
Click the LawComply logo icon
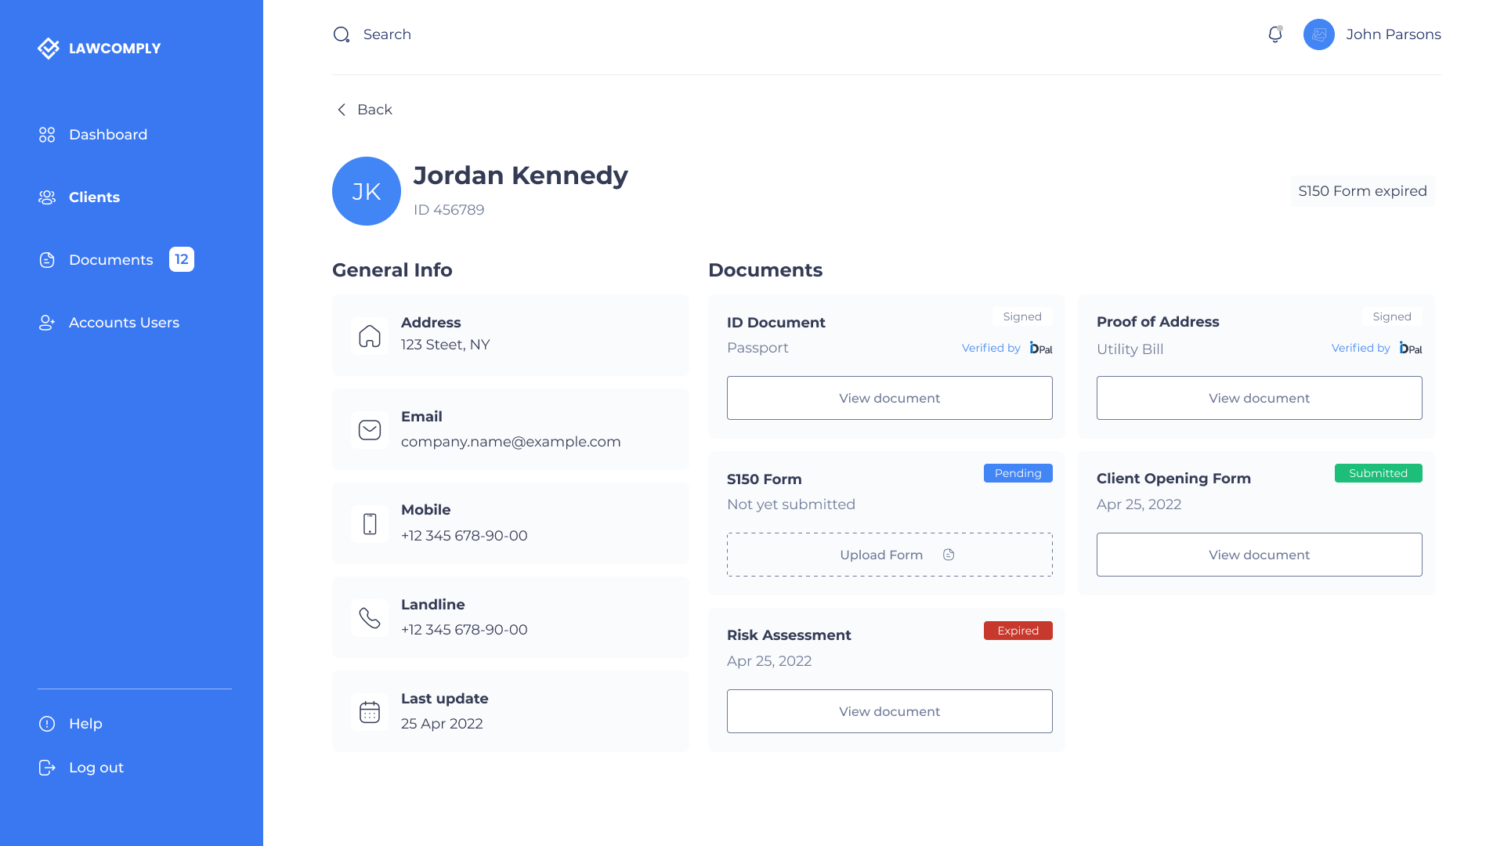coord(49,49)
